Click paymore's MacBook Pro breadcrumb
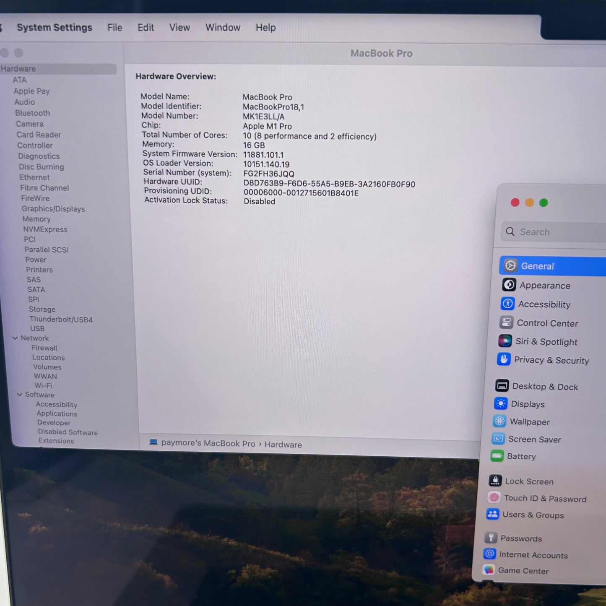Image resolution: width=606 pixels, height=606 pixels. pyautogui.click(x=208, y=443)
